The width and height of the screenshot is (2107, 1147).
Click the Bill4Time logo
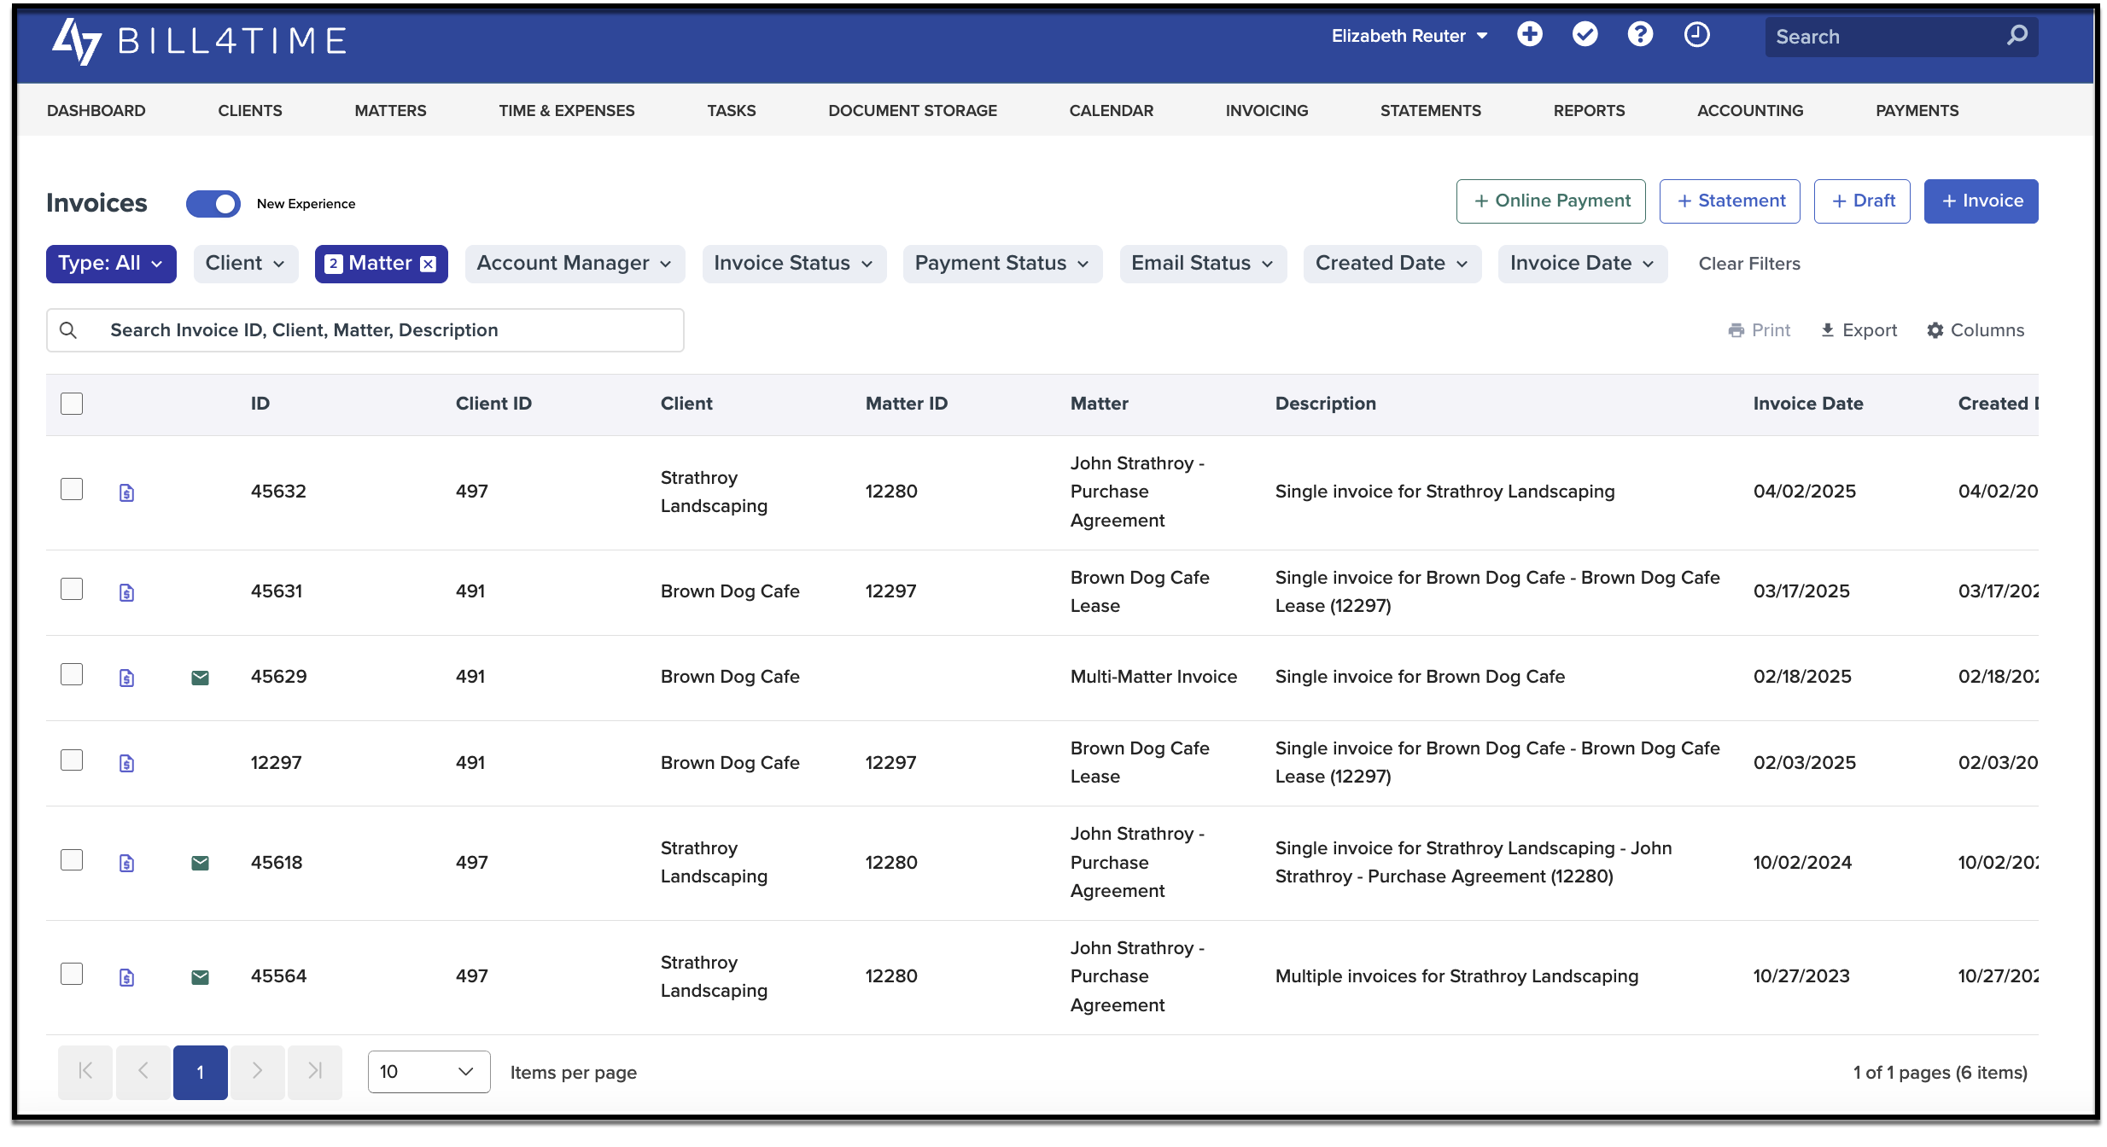[199, 40]
